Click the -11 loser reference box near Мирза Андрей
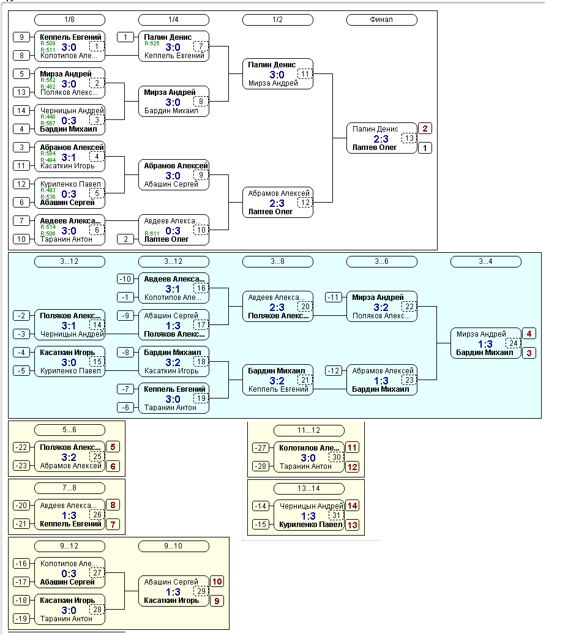579x636 pixels. tap(334, 297)
